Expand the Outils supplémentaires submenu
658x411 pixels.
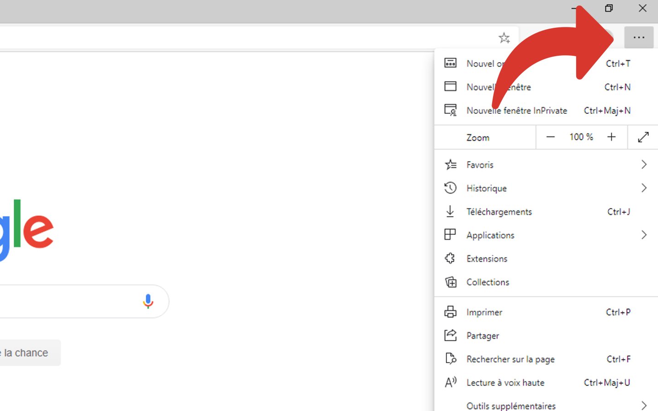click(644, 405)
